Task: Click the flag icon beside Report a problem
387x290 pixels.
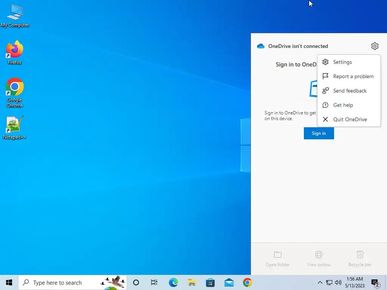Action: (x=325, y=76)
